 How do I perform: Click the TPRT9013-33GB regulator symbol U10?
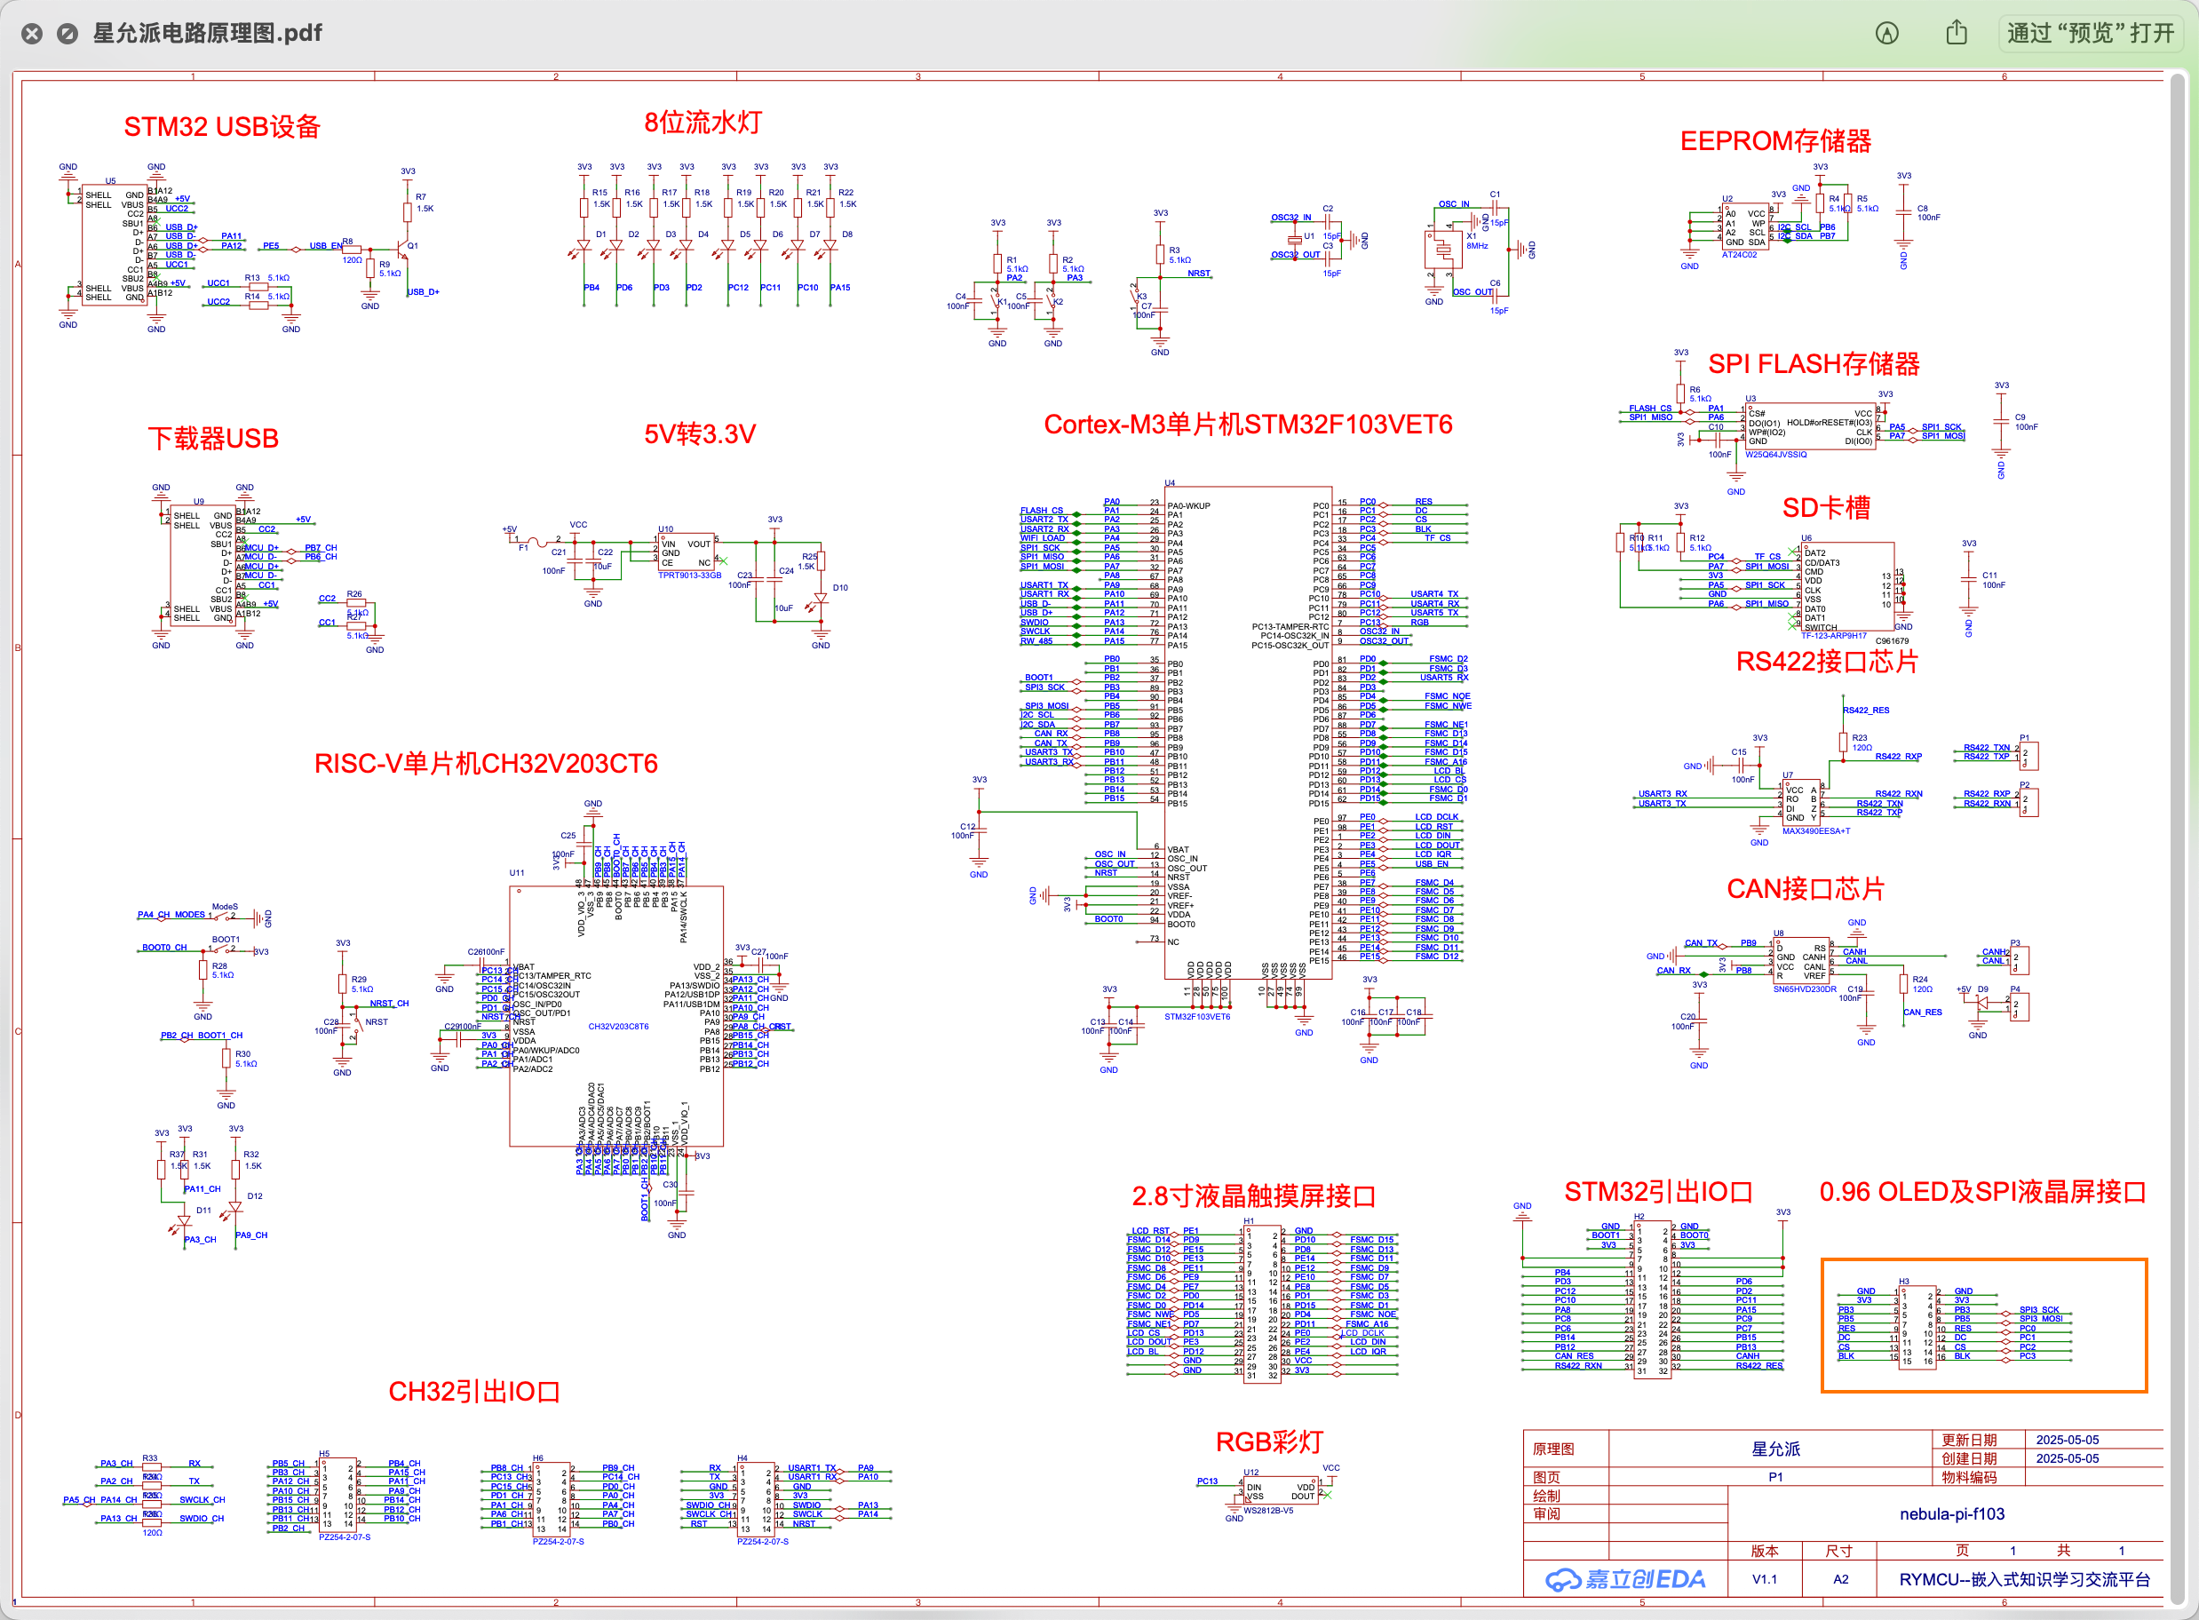[687, 553]
